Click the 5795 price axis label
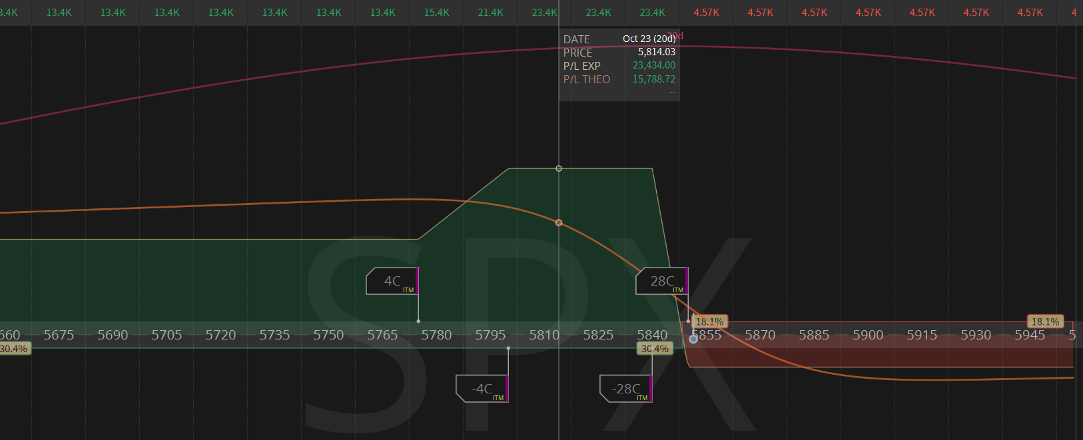The image size is (1083, 440). pyautogui.click(x=491, y=335)
